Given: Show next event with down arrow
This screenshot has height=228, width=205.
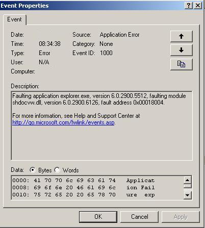Looking at the screenshot, I should point(182,50).
